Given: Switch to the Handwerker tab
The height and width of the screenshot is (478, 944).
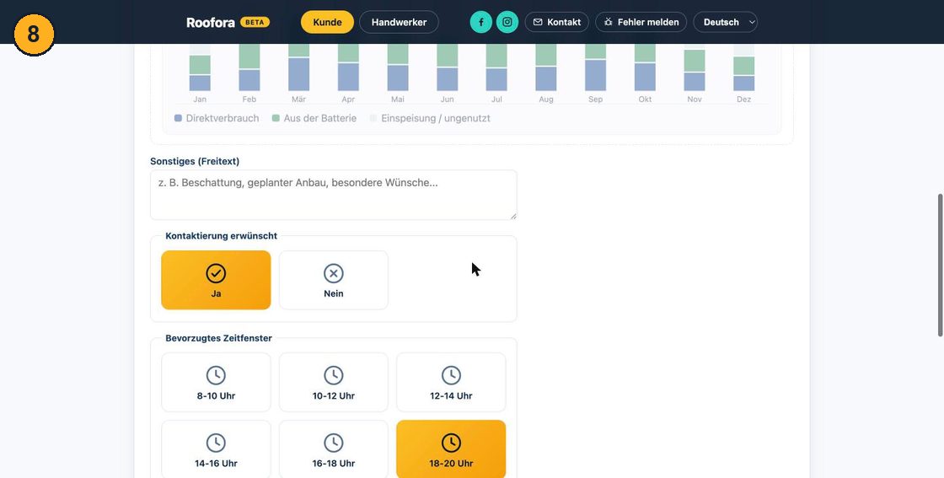Looking at the screenshot, I should pos(400,22).
